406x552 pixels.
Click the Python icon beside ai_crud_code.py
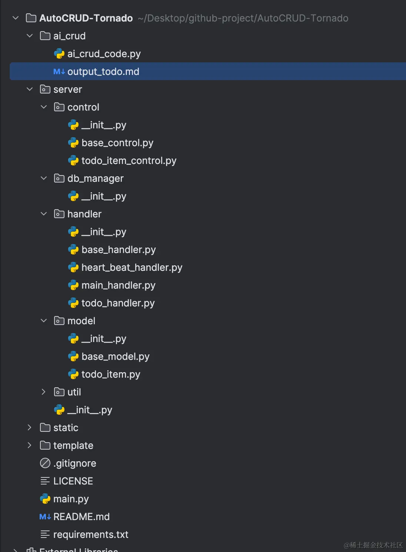(59, 54)
